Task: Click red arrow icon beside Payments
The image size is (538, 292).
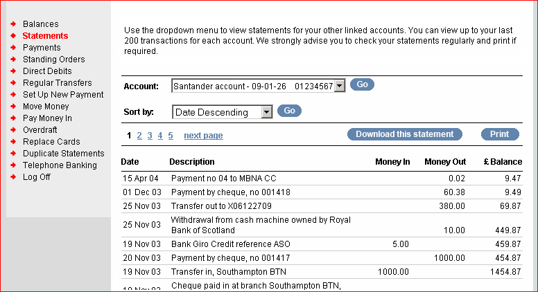Action: (13, 48)
